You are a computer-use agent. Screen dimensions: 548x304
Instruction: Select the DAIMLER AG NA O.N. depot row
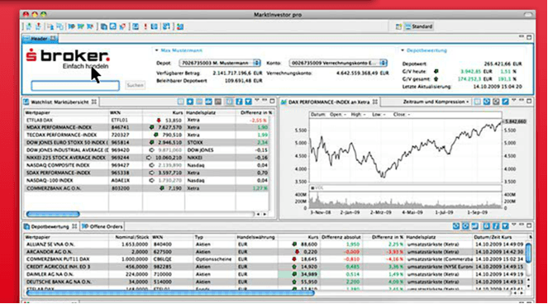274,274
